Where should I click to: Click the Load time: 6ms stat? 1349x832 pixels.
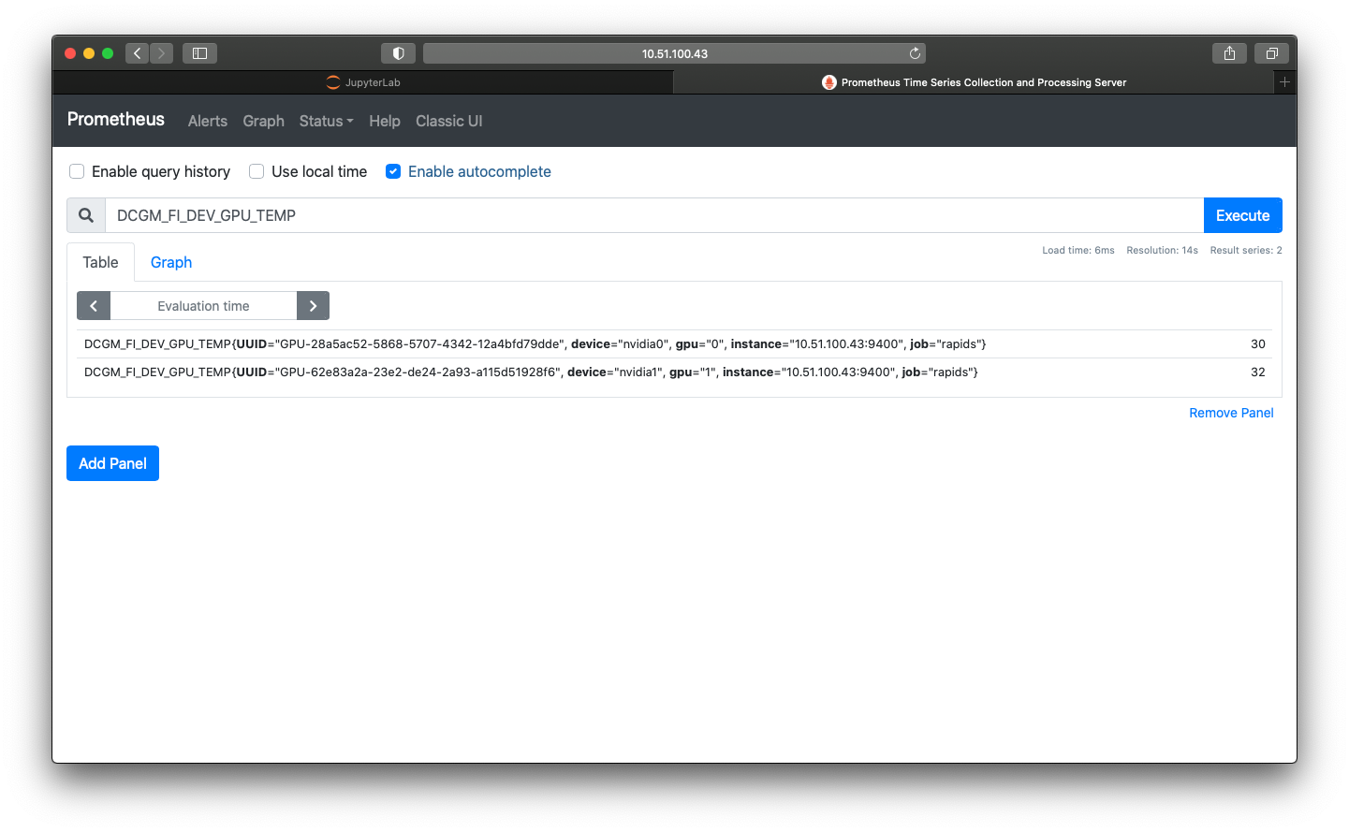(x=1078, y=250)
